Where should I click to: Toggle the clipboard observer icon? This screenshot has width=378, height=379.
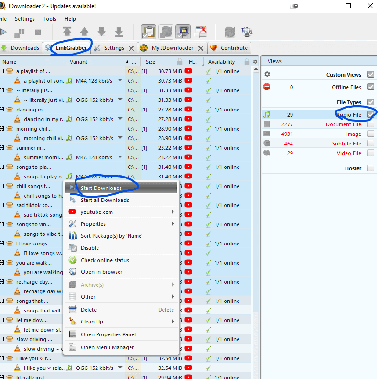coord(148,32)
